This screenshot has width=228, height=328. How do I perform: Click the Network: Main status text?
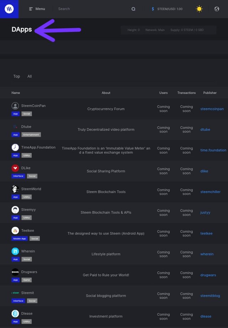point(155,30)
